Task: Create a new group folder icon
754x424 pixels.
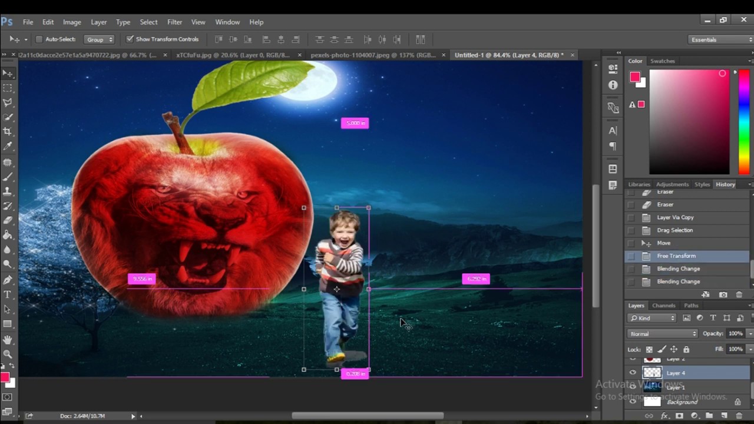Action: coord(709,416)
